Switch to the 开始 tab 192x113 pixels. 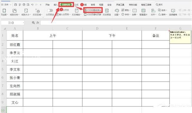[47, 5]
